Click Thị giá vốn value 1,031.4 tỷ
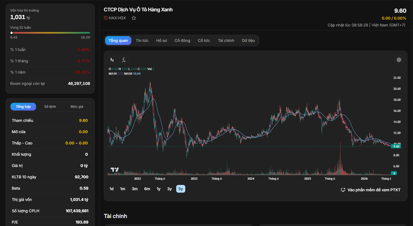413x226 pixels. [x=79, y=200]
